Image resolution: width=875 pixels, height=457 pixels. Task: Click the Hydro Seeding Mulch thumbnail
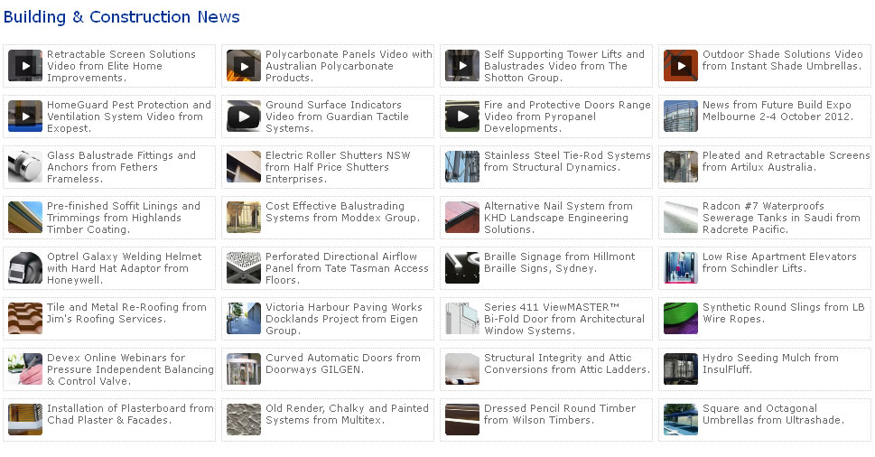pyautogui.click(x=681, y=369)
